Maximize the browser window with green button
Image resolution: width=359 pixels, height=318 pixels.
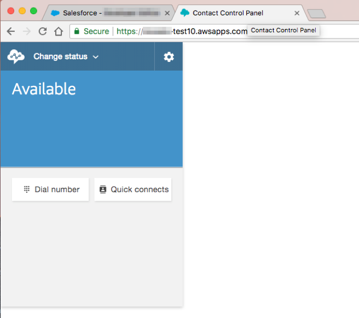(34, 11)
